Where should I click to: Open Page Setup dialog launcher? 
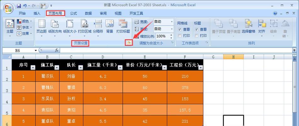pyautogui.click(x=129, y=43)
